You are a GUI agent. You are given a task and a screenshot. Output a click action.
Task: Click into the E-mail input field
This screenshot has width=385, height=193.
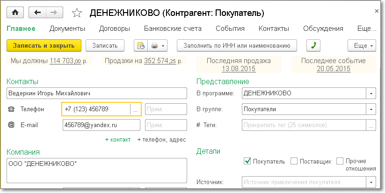coord(101,125)
